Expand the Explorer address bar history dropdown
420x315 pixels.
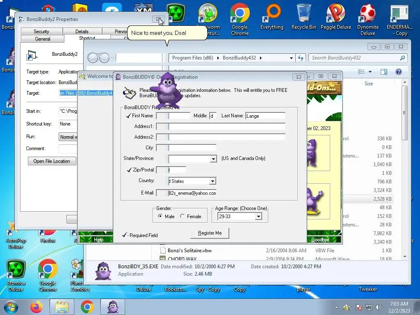291,58
